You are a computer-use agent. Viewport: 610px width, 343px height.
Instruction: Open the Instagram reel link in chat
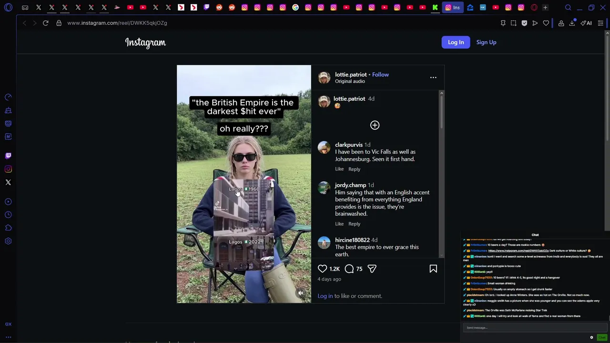pyautogui.click(x=518, y=251)
